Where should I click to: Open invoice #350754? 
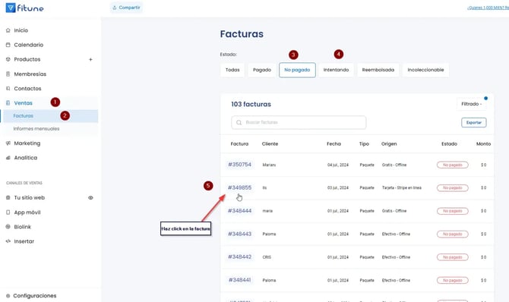coord(239,165)
